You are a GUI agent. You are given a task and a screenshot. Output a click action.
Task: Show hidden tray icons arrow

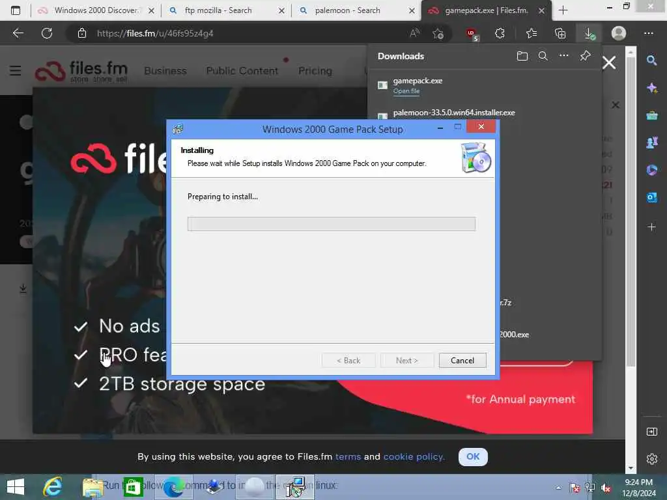pyautogui.click(x=558, y=487)
